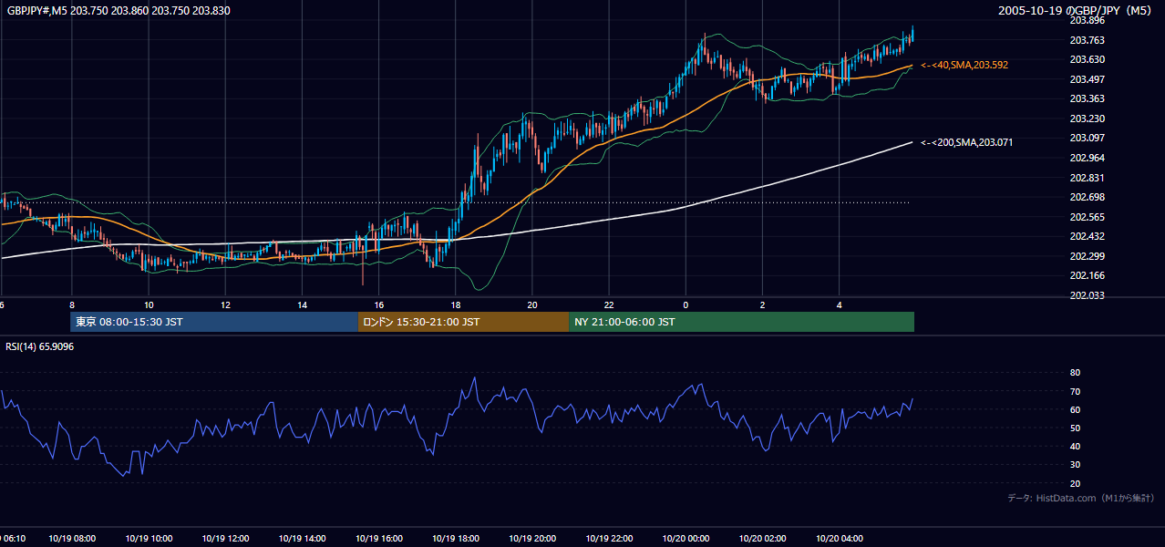Click the 10/19 12:00 time label
The image size is (1165, 547).
point(225,538)
